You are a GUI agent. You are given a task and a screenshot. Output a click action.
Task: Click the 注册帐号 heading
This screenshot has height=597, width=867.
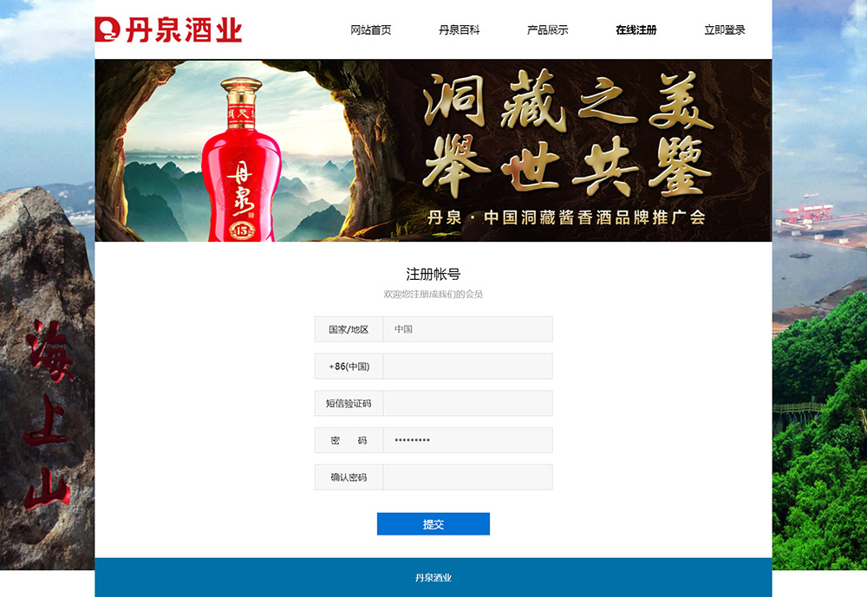433,274
